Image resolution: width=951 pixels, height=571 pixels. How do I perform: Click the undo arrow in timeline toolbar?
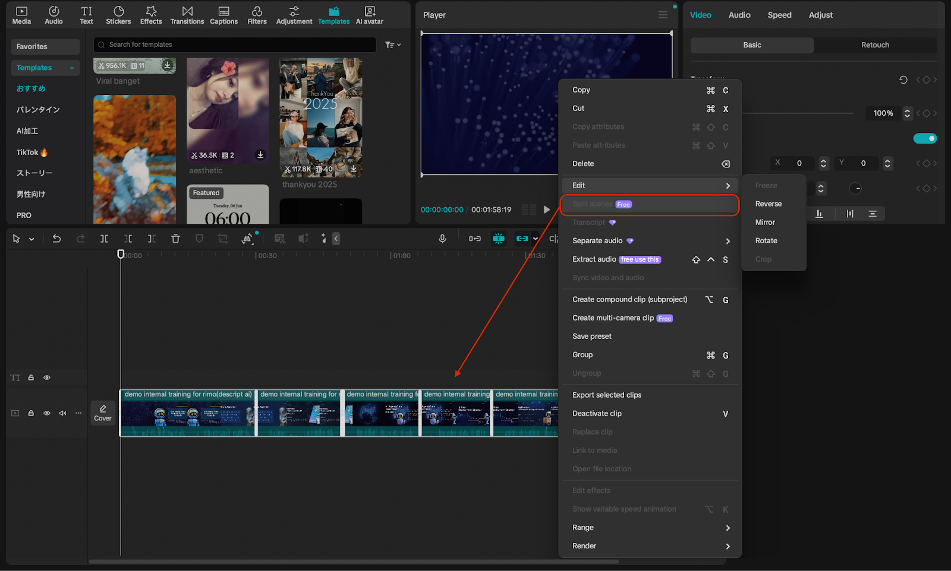(56, 239)
